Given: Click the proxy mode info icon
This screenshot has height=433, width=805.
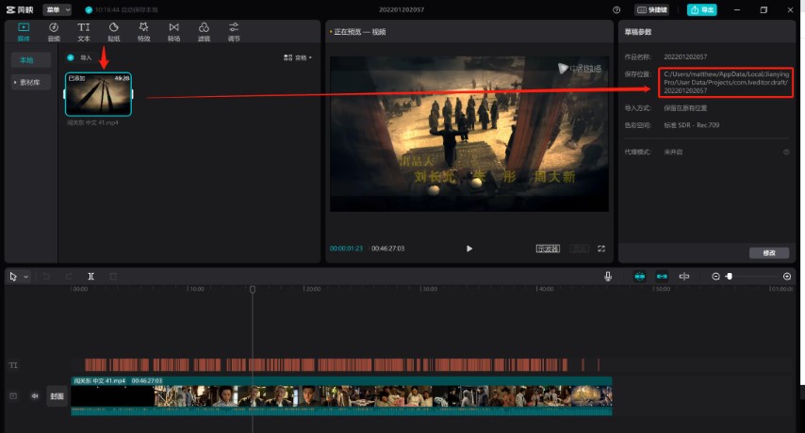Looking at the screenshot, I should [786, 152].
